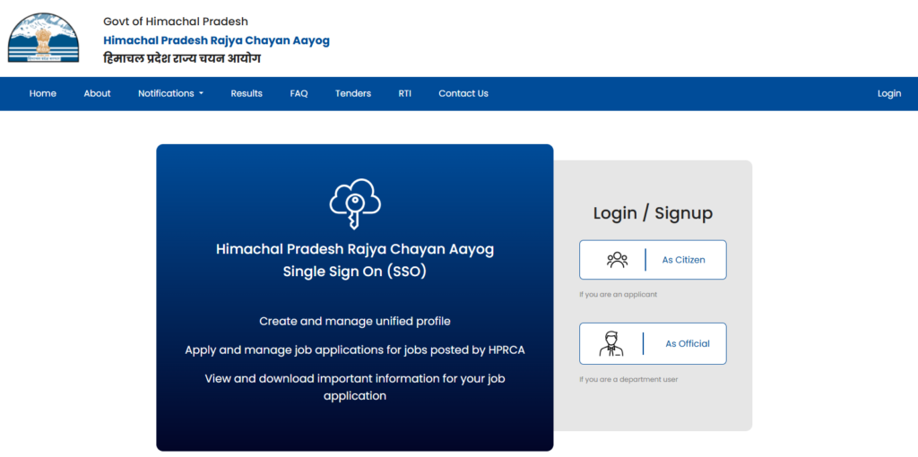
Task: Choose the As Official login label
Action: pos(687,343)
